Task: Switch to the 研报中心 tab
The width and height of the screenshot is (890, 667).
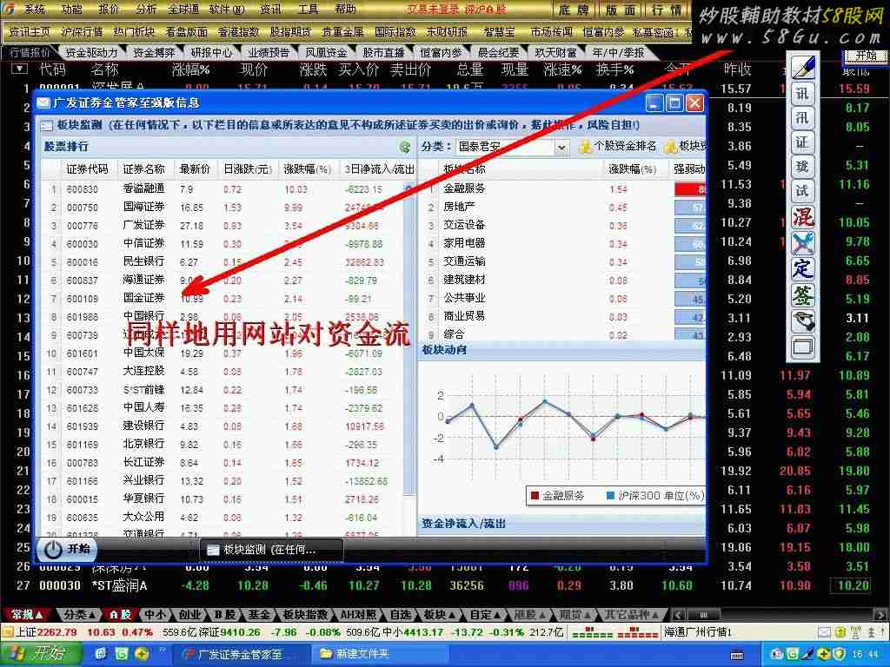Action: (x=212, y=53)
